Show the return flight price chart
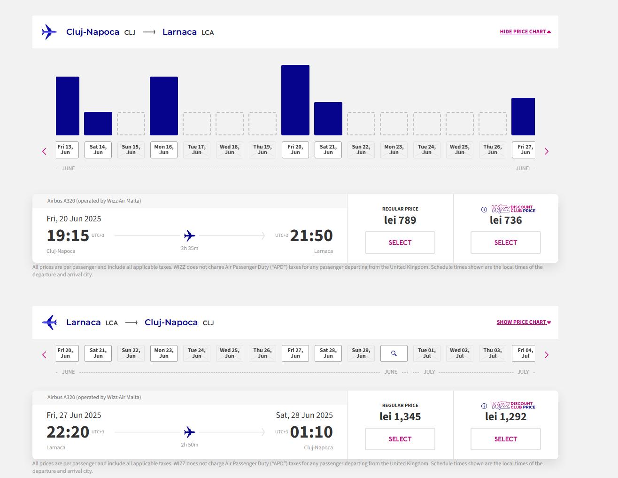The width and height of the screenshot is (618, 478). (x=524, y=322)
